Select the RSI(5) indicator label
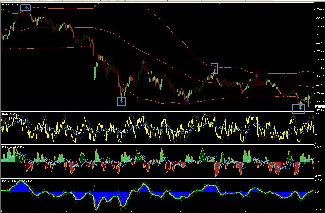325x213 pixels. [10, 114]
